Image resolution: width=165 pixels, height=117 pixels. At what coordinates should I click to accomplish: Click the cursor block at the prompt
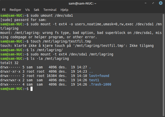(x=32, y=89)
